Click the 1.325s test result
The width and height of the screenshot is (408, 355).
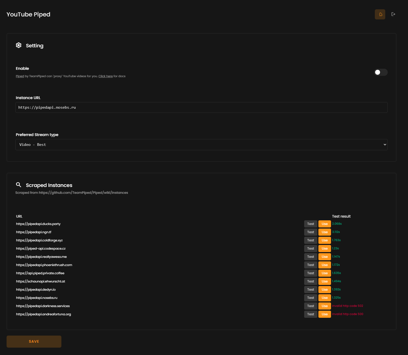(336, 298)
